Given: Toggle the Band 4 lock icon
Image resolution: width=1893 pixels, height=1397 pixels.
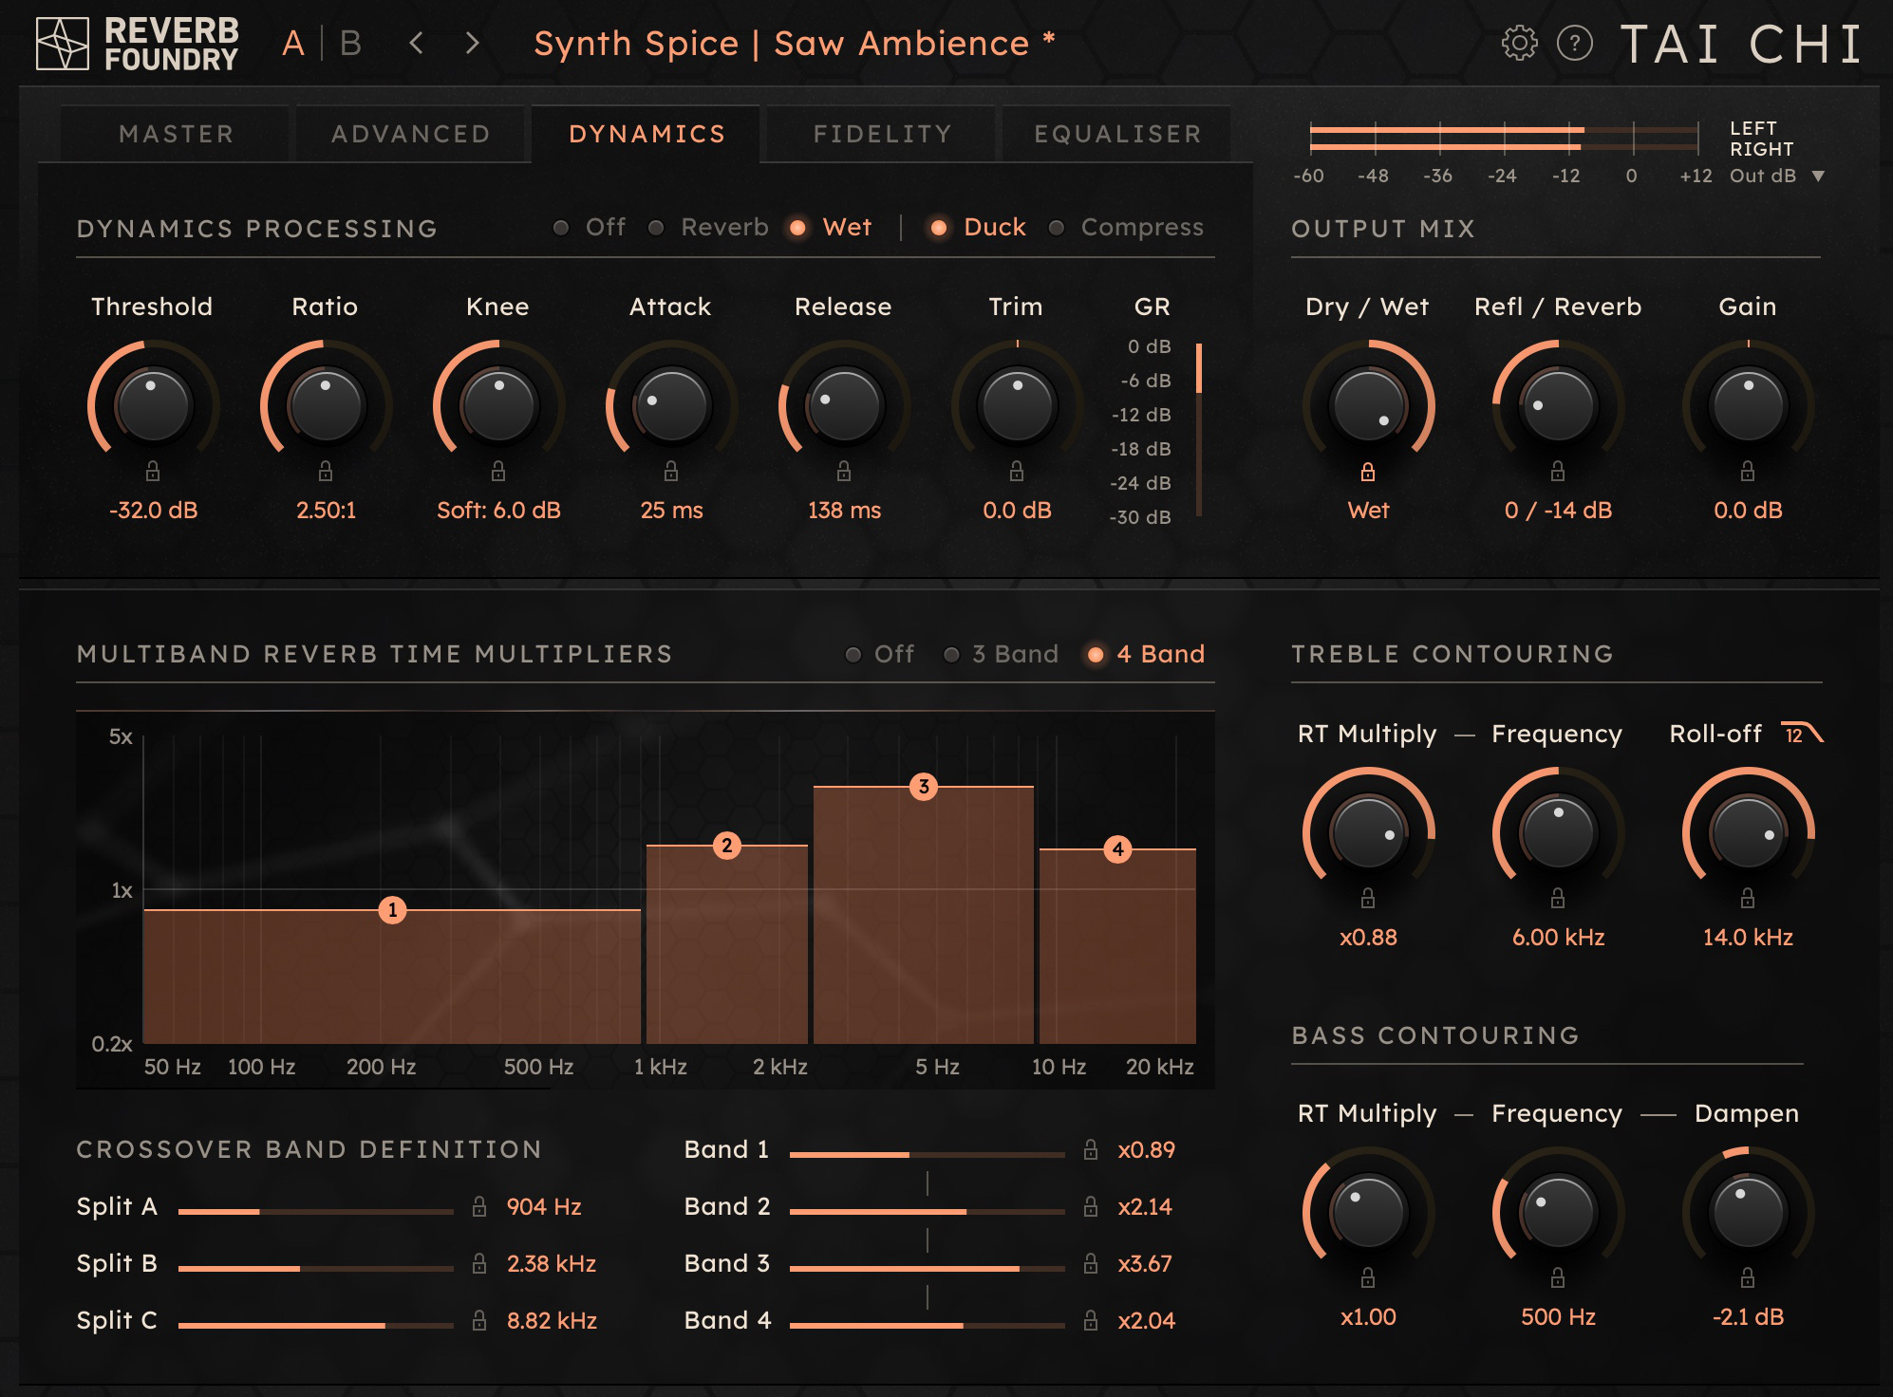Looking at the screenshot, I should point(1091,1320).
